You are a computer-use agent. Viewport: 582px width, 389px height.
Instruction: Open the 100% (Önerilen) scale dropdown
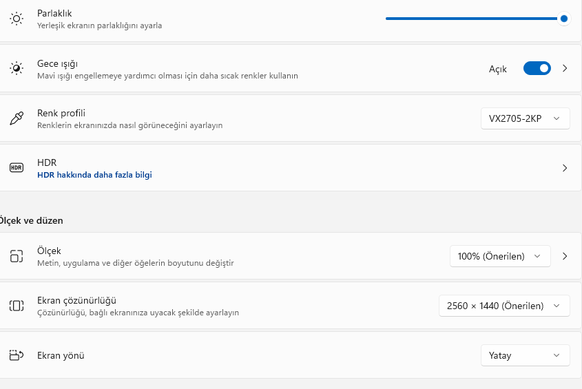[500, 256]
